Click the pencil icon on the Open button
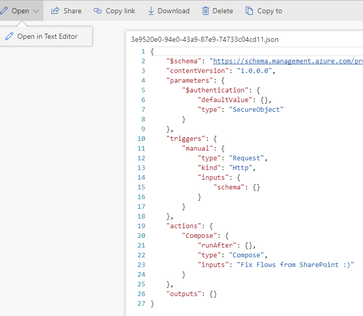The width and height of the screenshot is (363, 316). [x=4, y=11]
